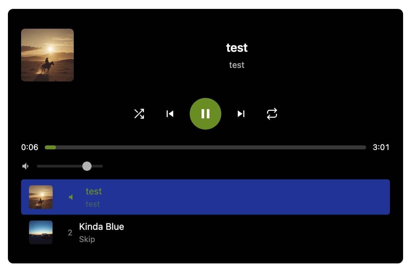Click the highlighted playlist row's cover thumbnail
The image size is (411, 271).
41,197
